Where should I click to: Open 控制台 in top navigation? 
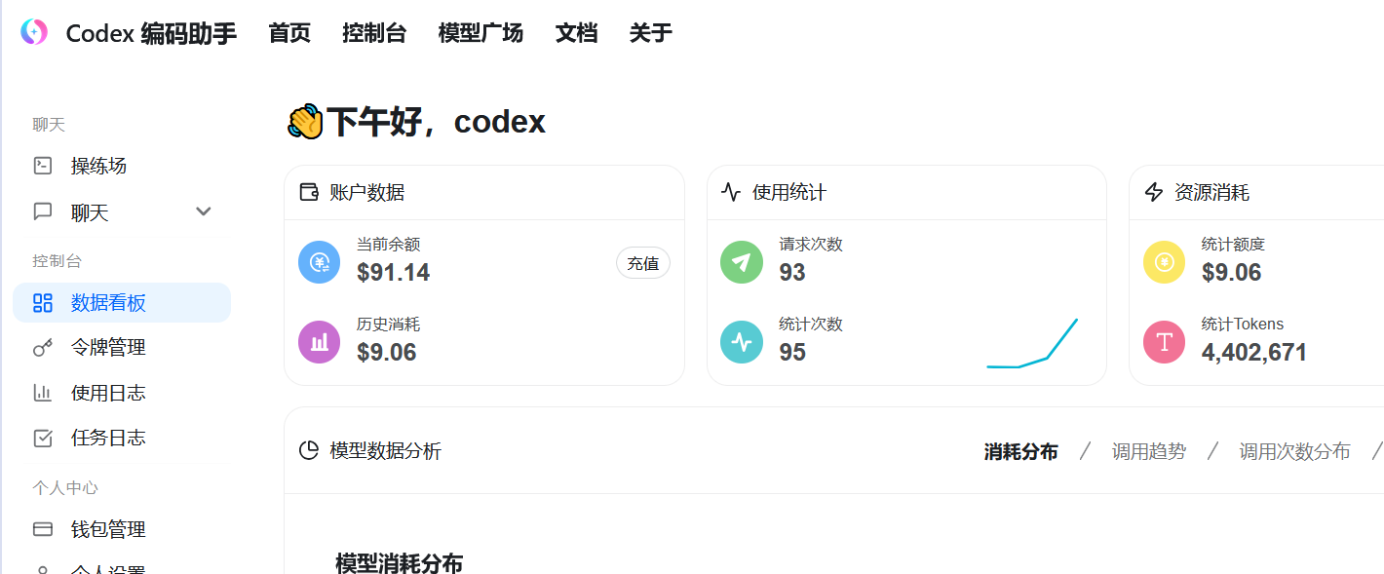tap(374, 33)
